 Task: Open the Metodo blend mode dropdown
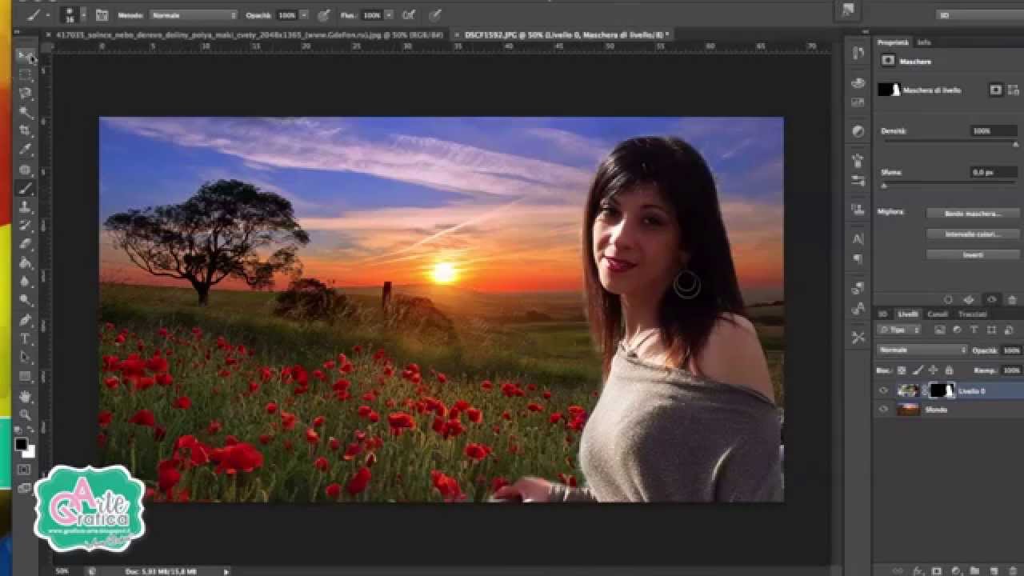194,15
